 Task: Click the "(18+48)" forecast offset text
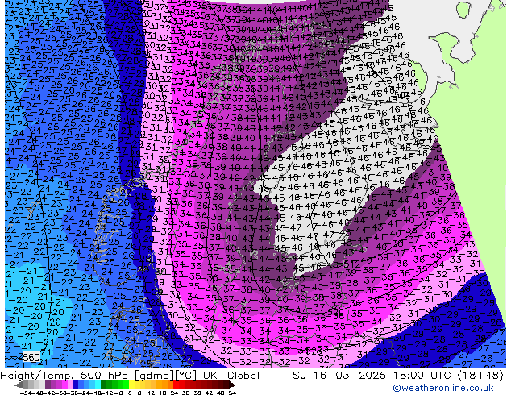(480, 376)
